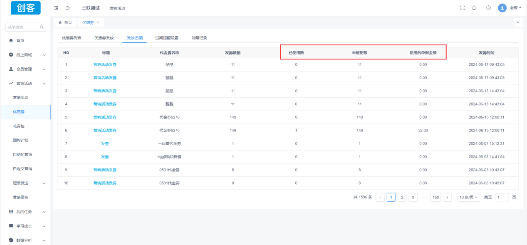Open the 10条/页 page size dropdown
The height and width of the screenshot is (245, 527).
pyautogui.click(x=469, y=197)
